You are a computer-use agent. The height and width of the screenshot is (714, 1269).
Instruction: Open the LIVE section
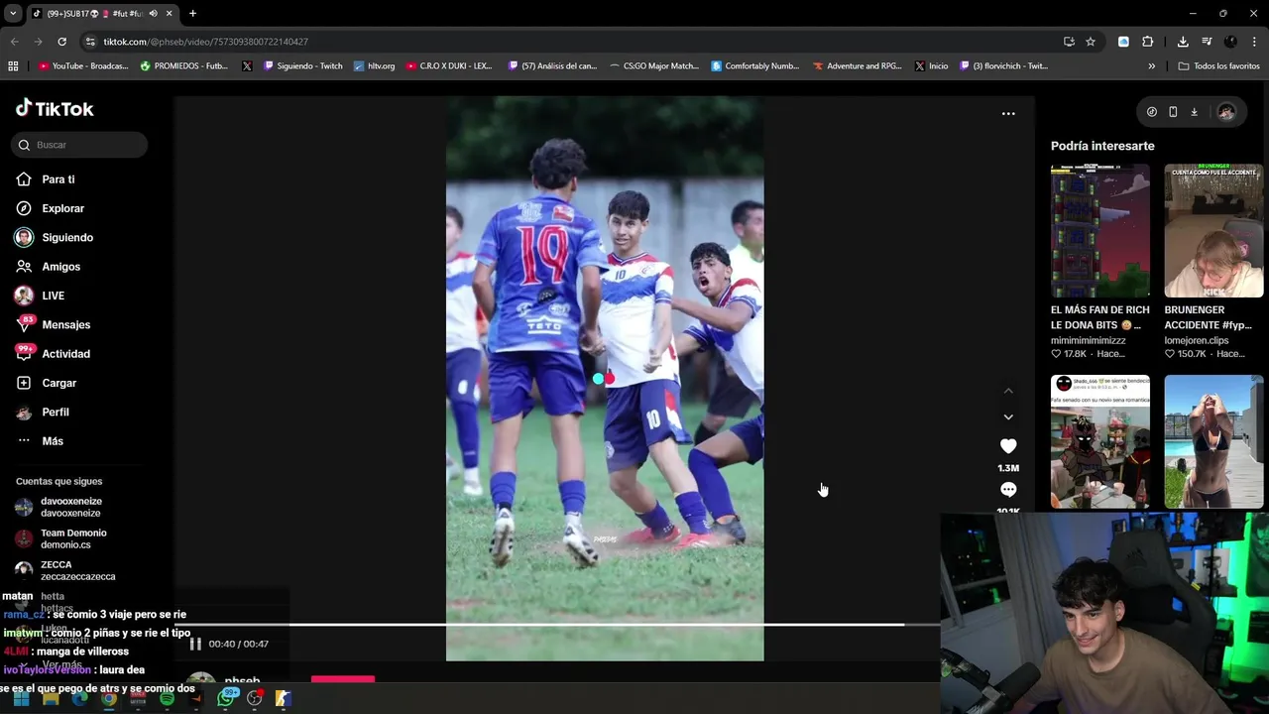tap(40, 296)
